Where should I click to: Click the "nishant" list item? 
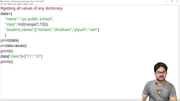click(44, 30)
